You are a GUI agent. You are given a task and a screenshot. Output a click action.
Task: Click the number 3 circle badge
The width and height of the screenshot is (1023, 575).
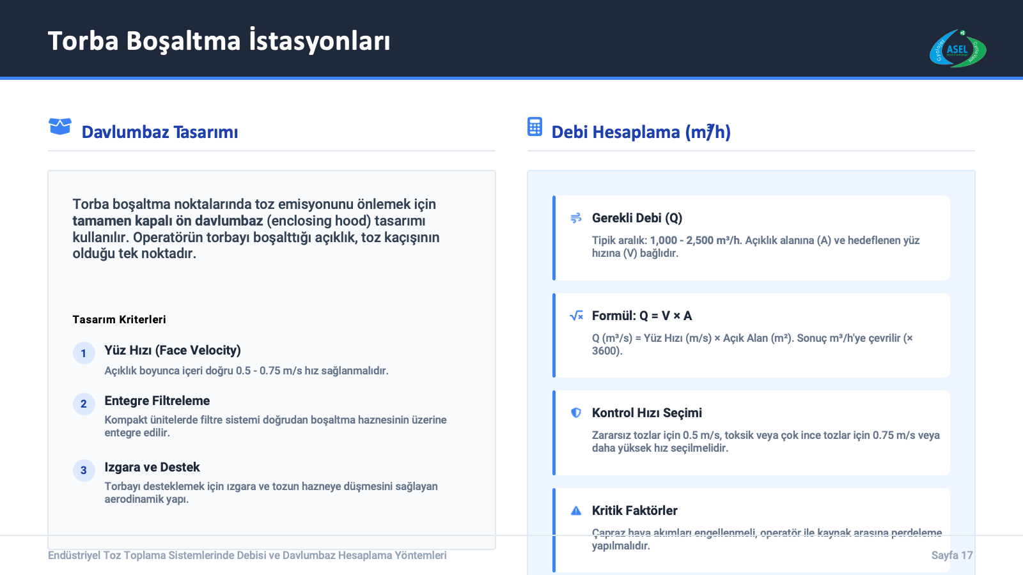point(84,470)
